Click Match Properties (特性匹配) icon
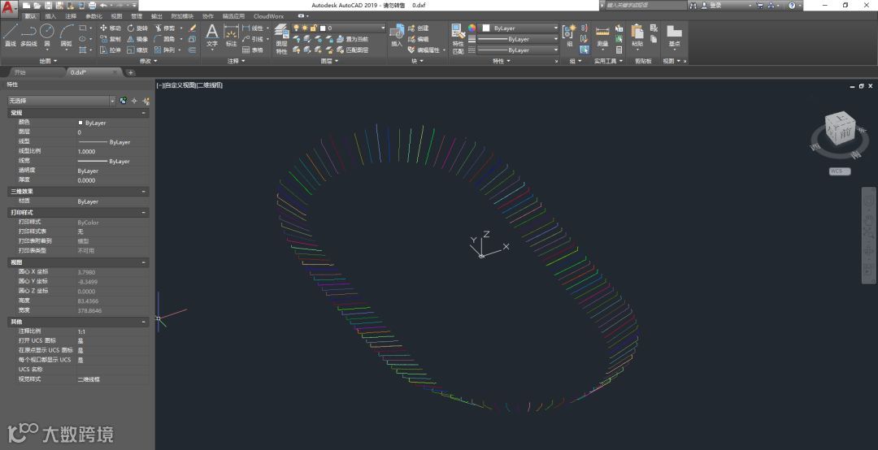Viewport: 878px width, 450px height. pyautogui.click(x=458, y=39)
